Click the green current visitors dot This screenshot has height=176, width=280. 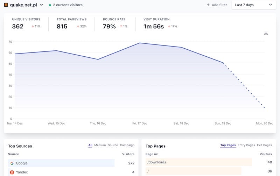(50, 5)
